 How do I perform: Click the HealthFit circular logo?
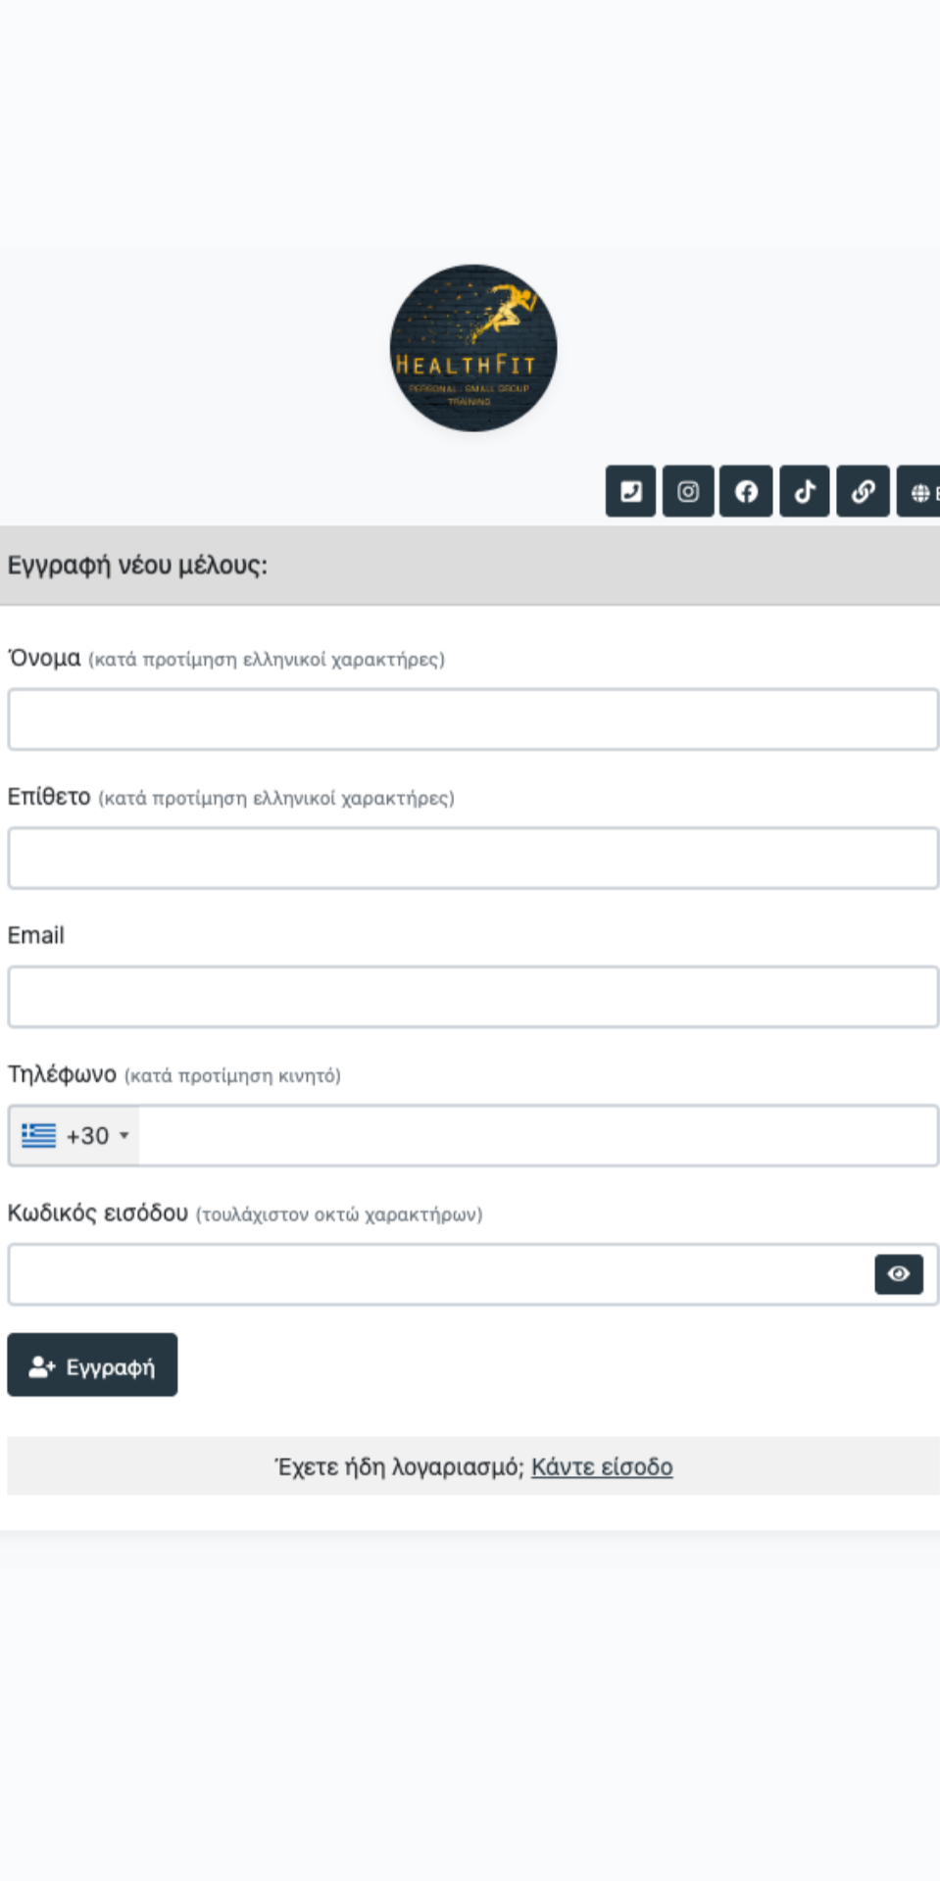(473, 348)
